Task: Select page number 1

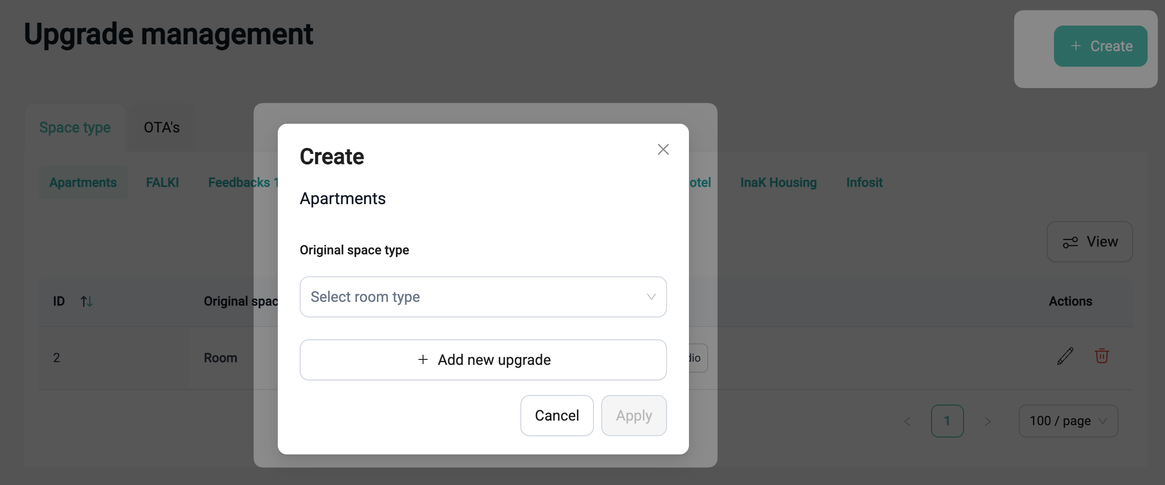Action: 947,421
